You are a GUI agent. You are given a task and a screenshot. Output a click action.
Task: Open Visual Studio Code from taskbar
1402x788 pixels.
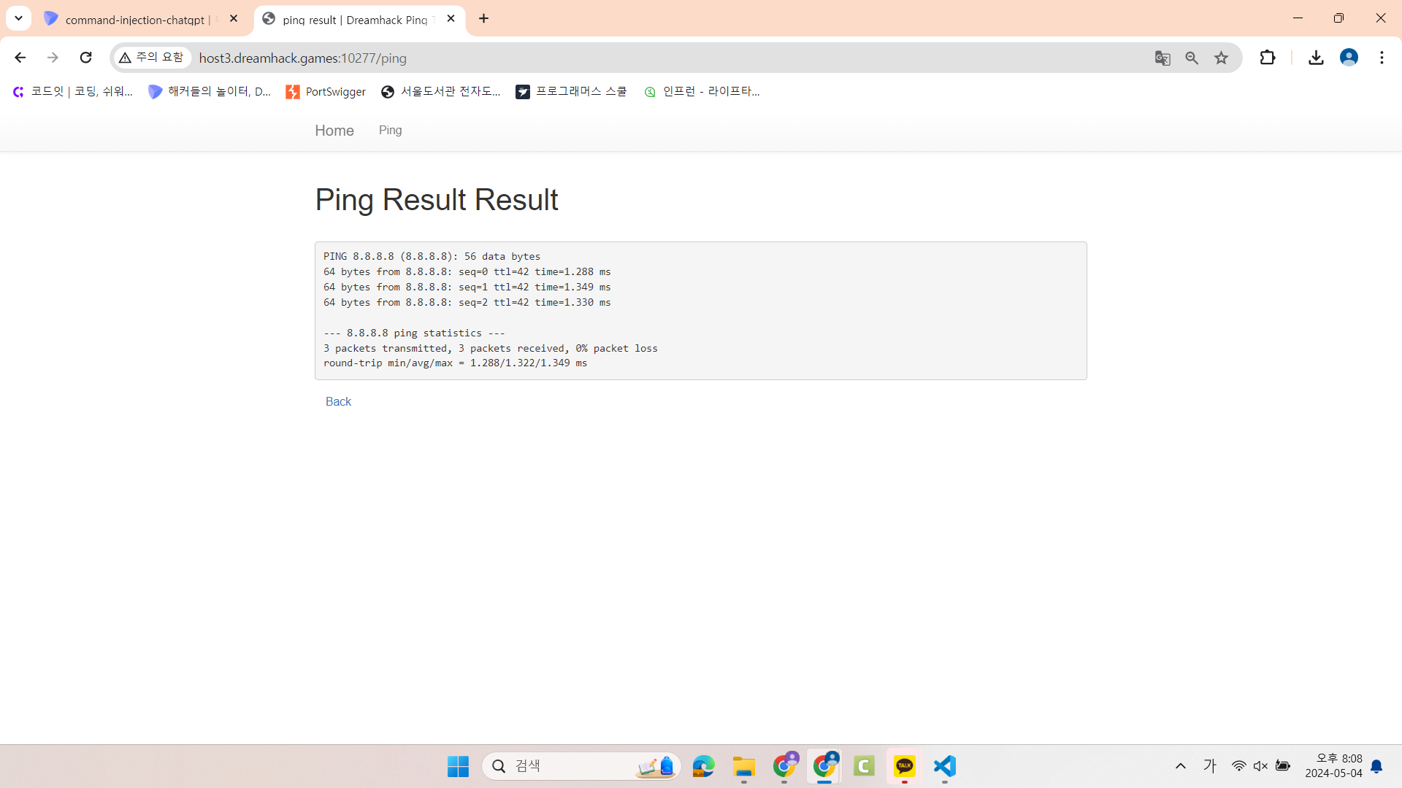(x=944, y=766)
